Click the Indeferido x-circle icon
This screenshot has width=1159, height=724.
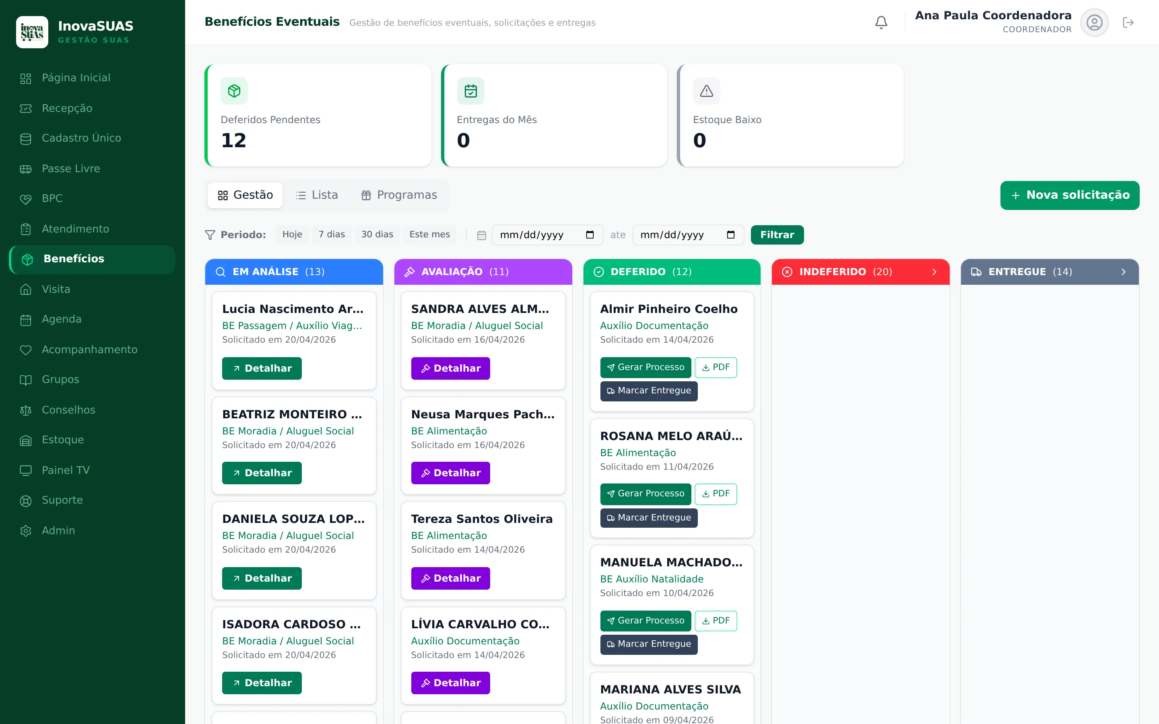[x=787, y=272]
